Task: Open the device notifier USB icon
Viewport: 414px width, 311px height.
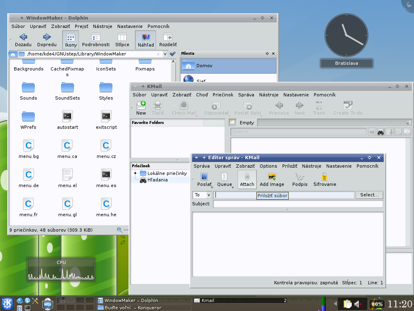Action: pyautogui.click(x=48, y=304)
